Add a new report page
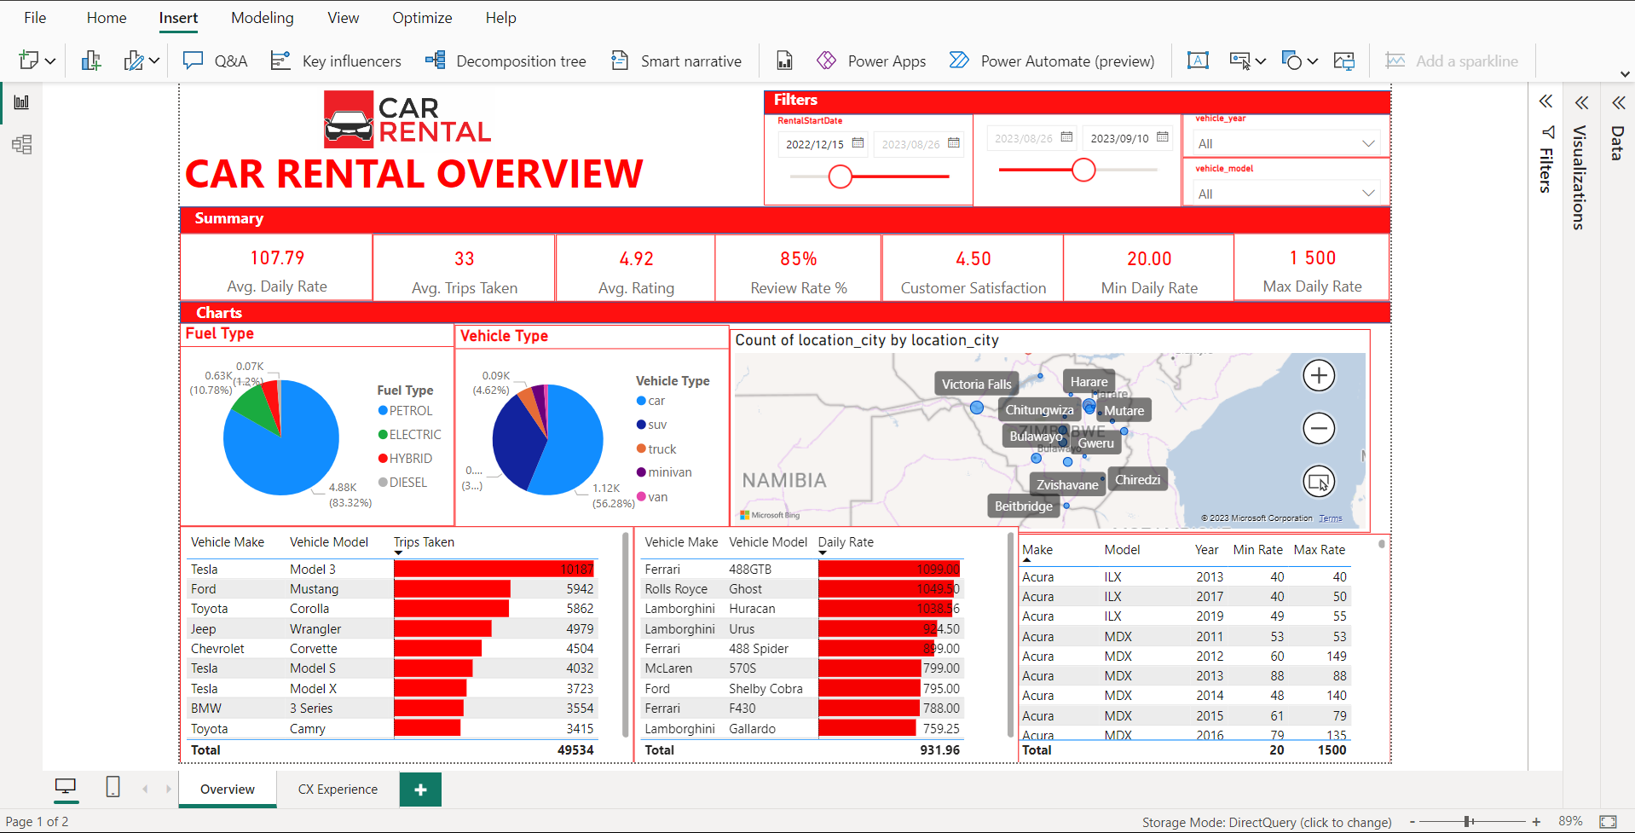The width and height of the screenshot is (1635, 833). 419,789
